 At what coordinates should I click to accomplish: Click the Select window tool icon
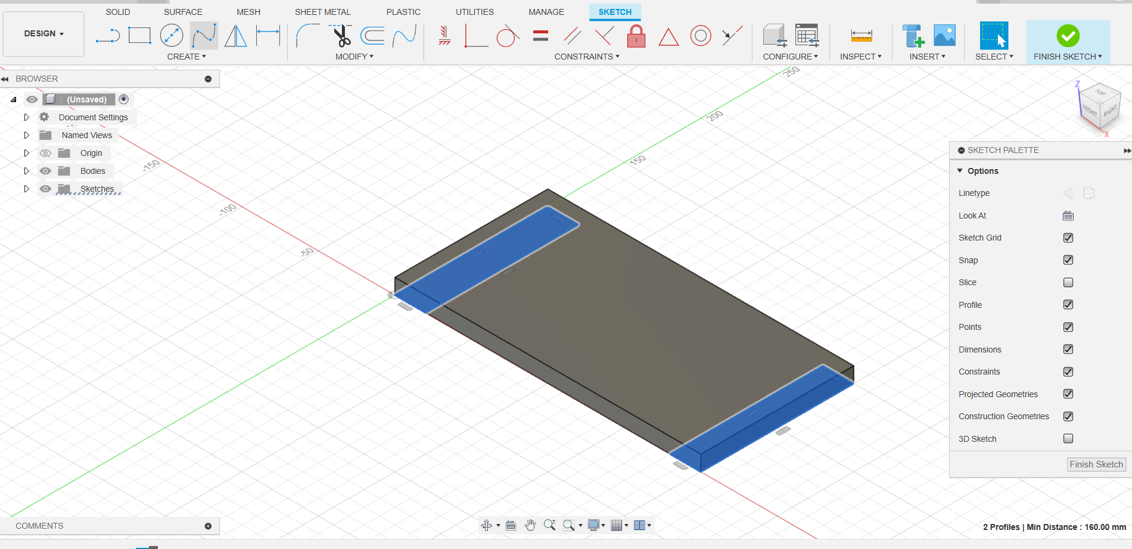(x=994, y=36)
